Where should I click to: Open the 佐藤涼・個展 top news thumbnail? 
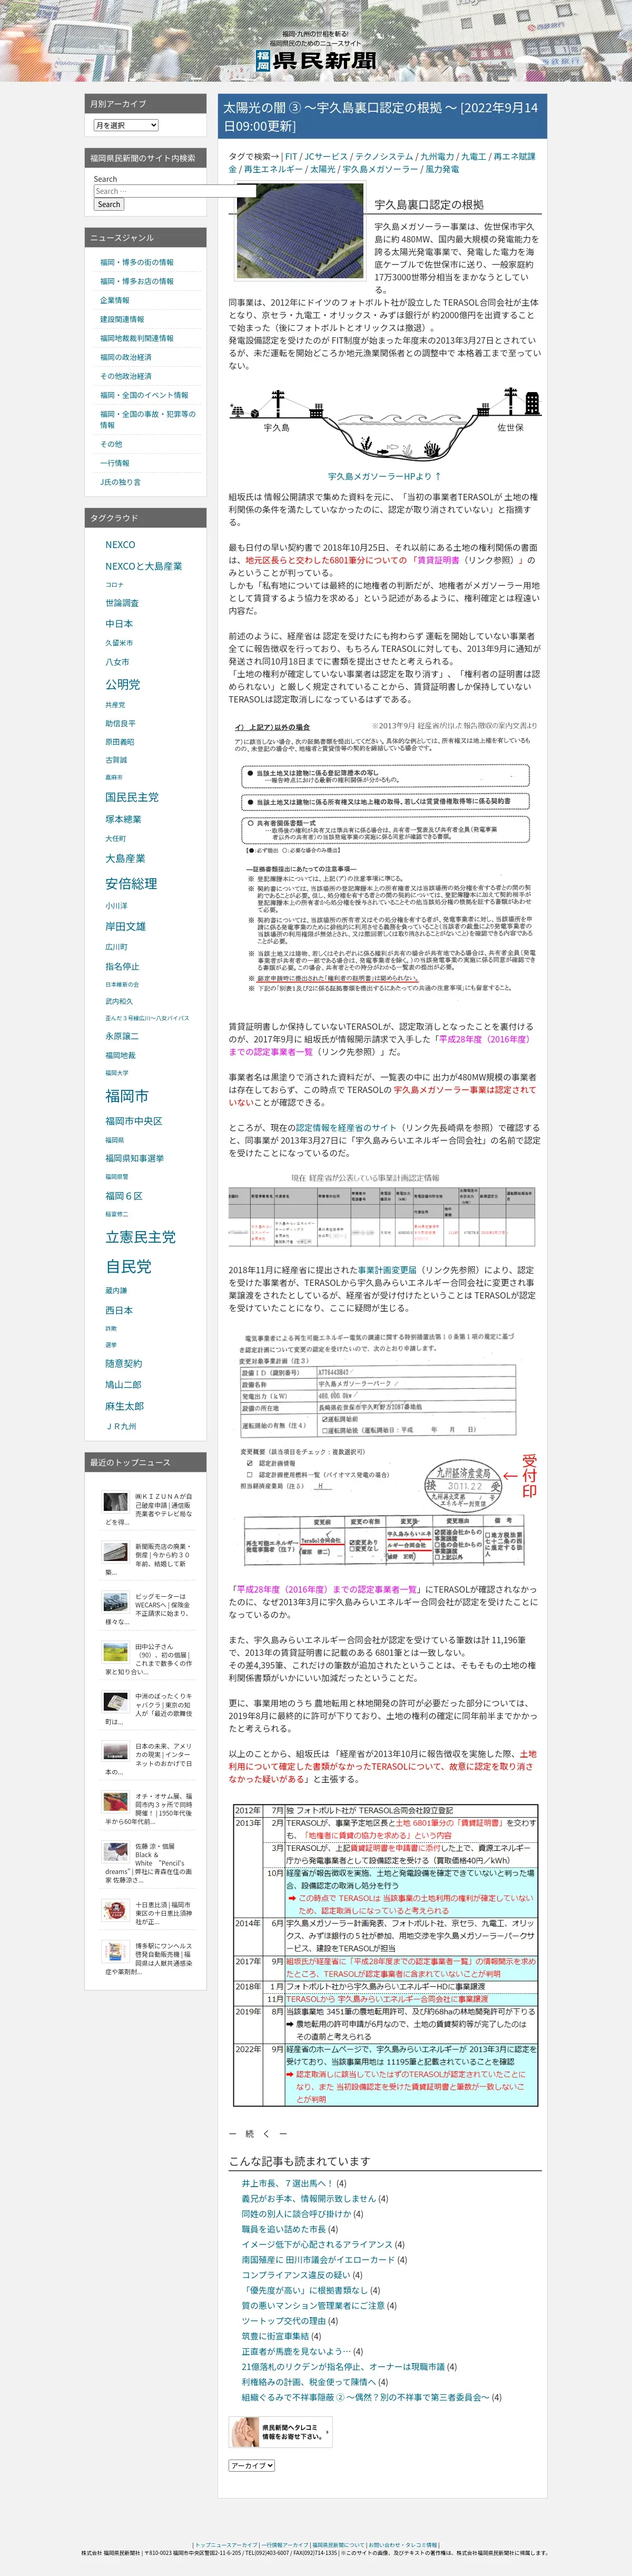116,1853
